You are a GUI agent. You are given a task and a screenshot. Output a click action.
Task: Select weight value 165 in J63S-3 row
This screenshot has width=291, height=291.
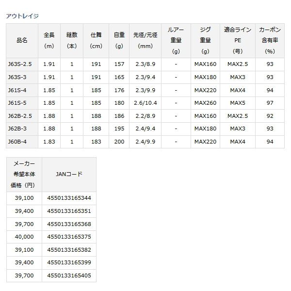click(119, 77)
